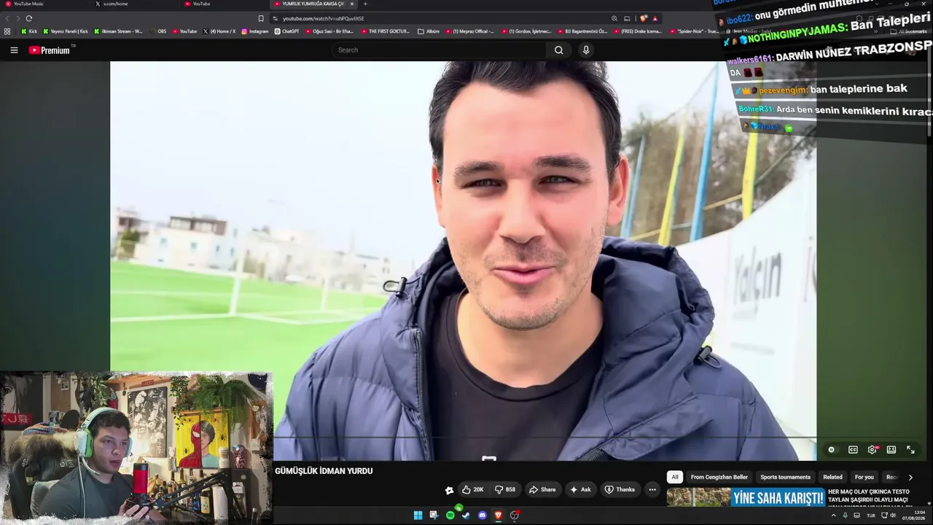Open the Windows Start menu
The height and width of the screenshot is (525, 933).
pos(418,516)
